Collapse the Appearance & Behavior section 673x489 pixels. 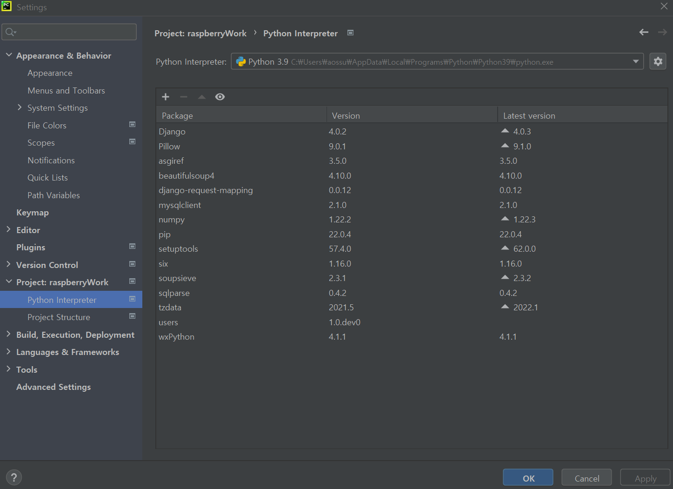coord(9,55)
